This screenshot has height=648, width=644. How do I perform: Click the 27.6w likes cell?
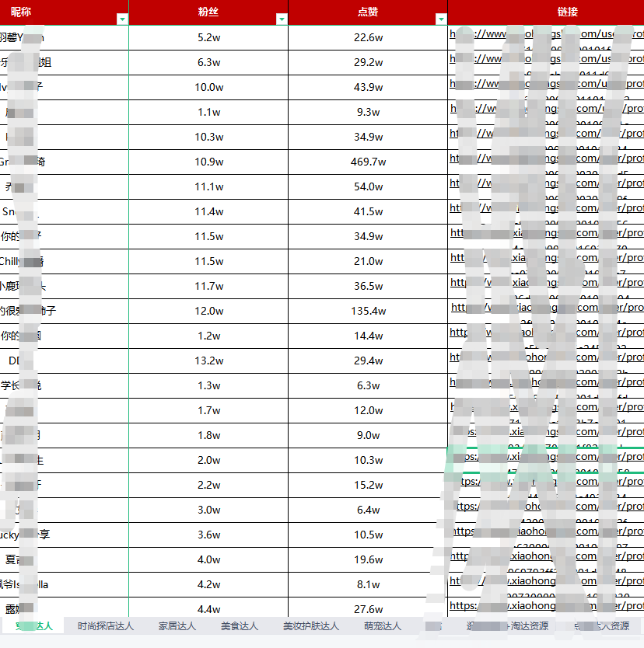tap(368, 609)
